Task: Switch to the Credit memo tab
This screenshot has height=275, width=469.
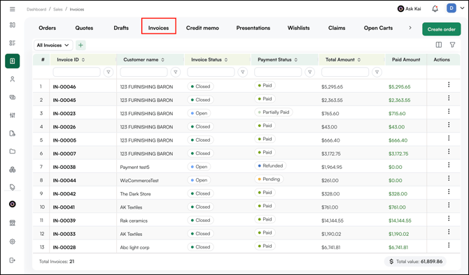Action: pos(202,28)
